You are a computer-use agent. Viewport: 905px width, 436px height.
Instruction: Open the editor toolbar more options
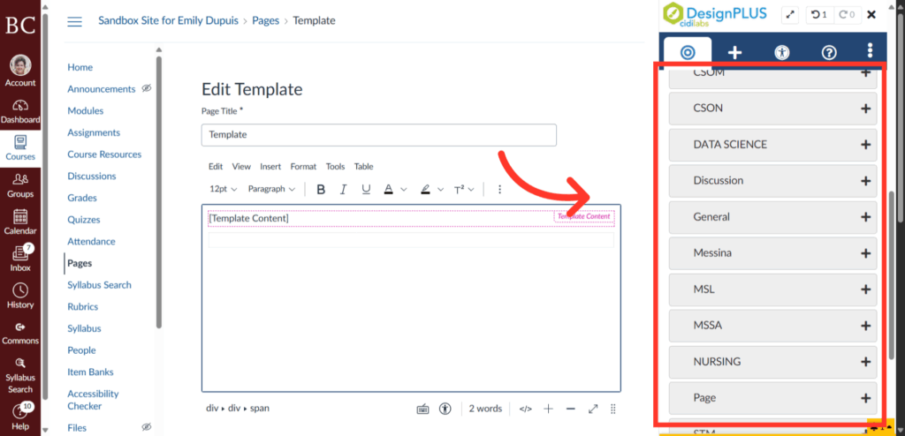(500, 189)
